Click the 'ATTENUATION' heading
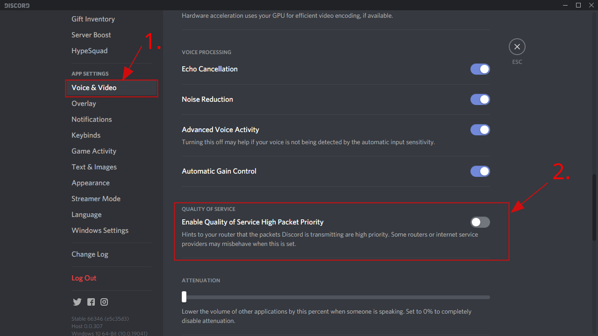 (201, 280)
